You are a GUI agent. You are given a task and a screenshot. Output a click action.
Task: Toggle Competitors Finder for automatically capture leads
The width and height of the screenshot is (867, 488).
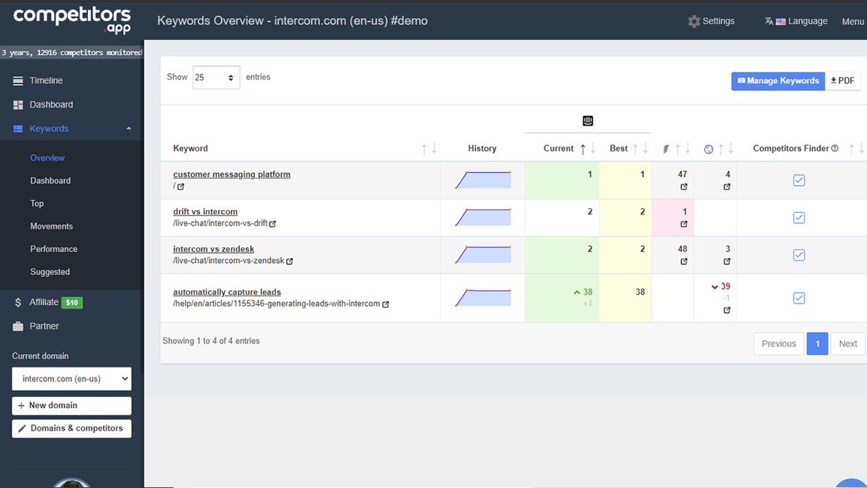coord(799,298)
